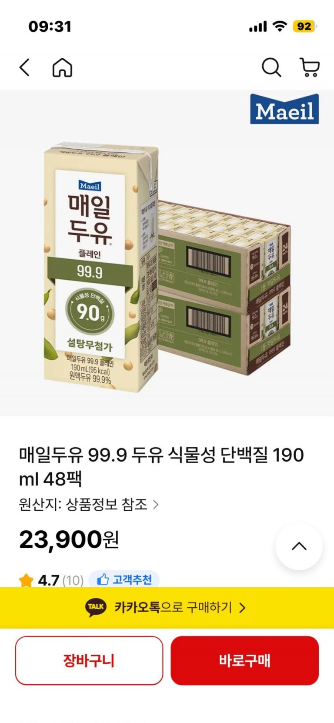
Task: Open the shopping cart icon
Action: (310, 68)
